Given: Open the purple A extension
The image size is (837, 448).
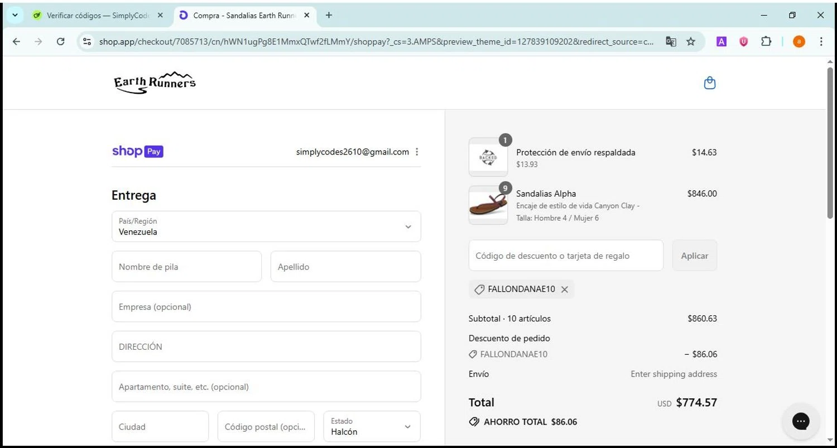Looking at the screenshot, I should [721, 41].
